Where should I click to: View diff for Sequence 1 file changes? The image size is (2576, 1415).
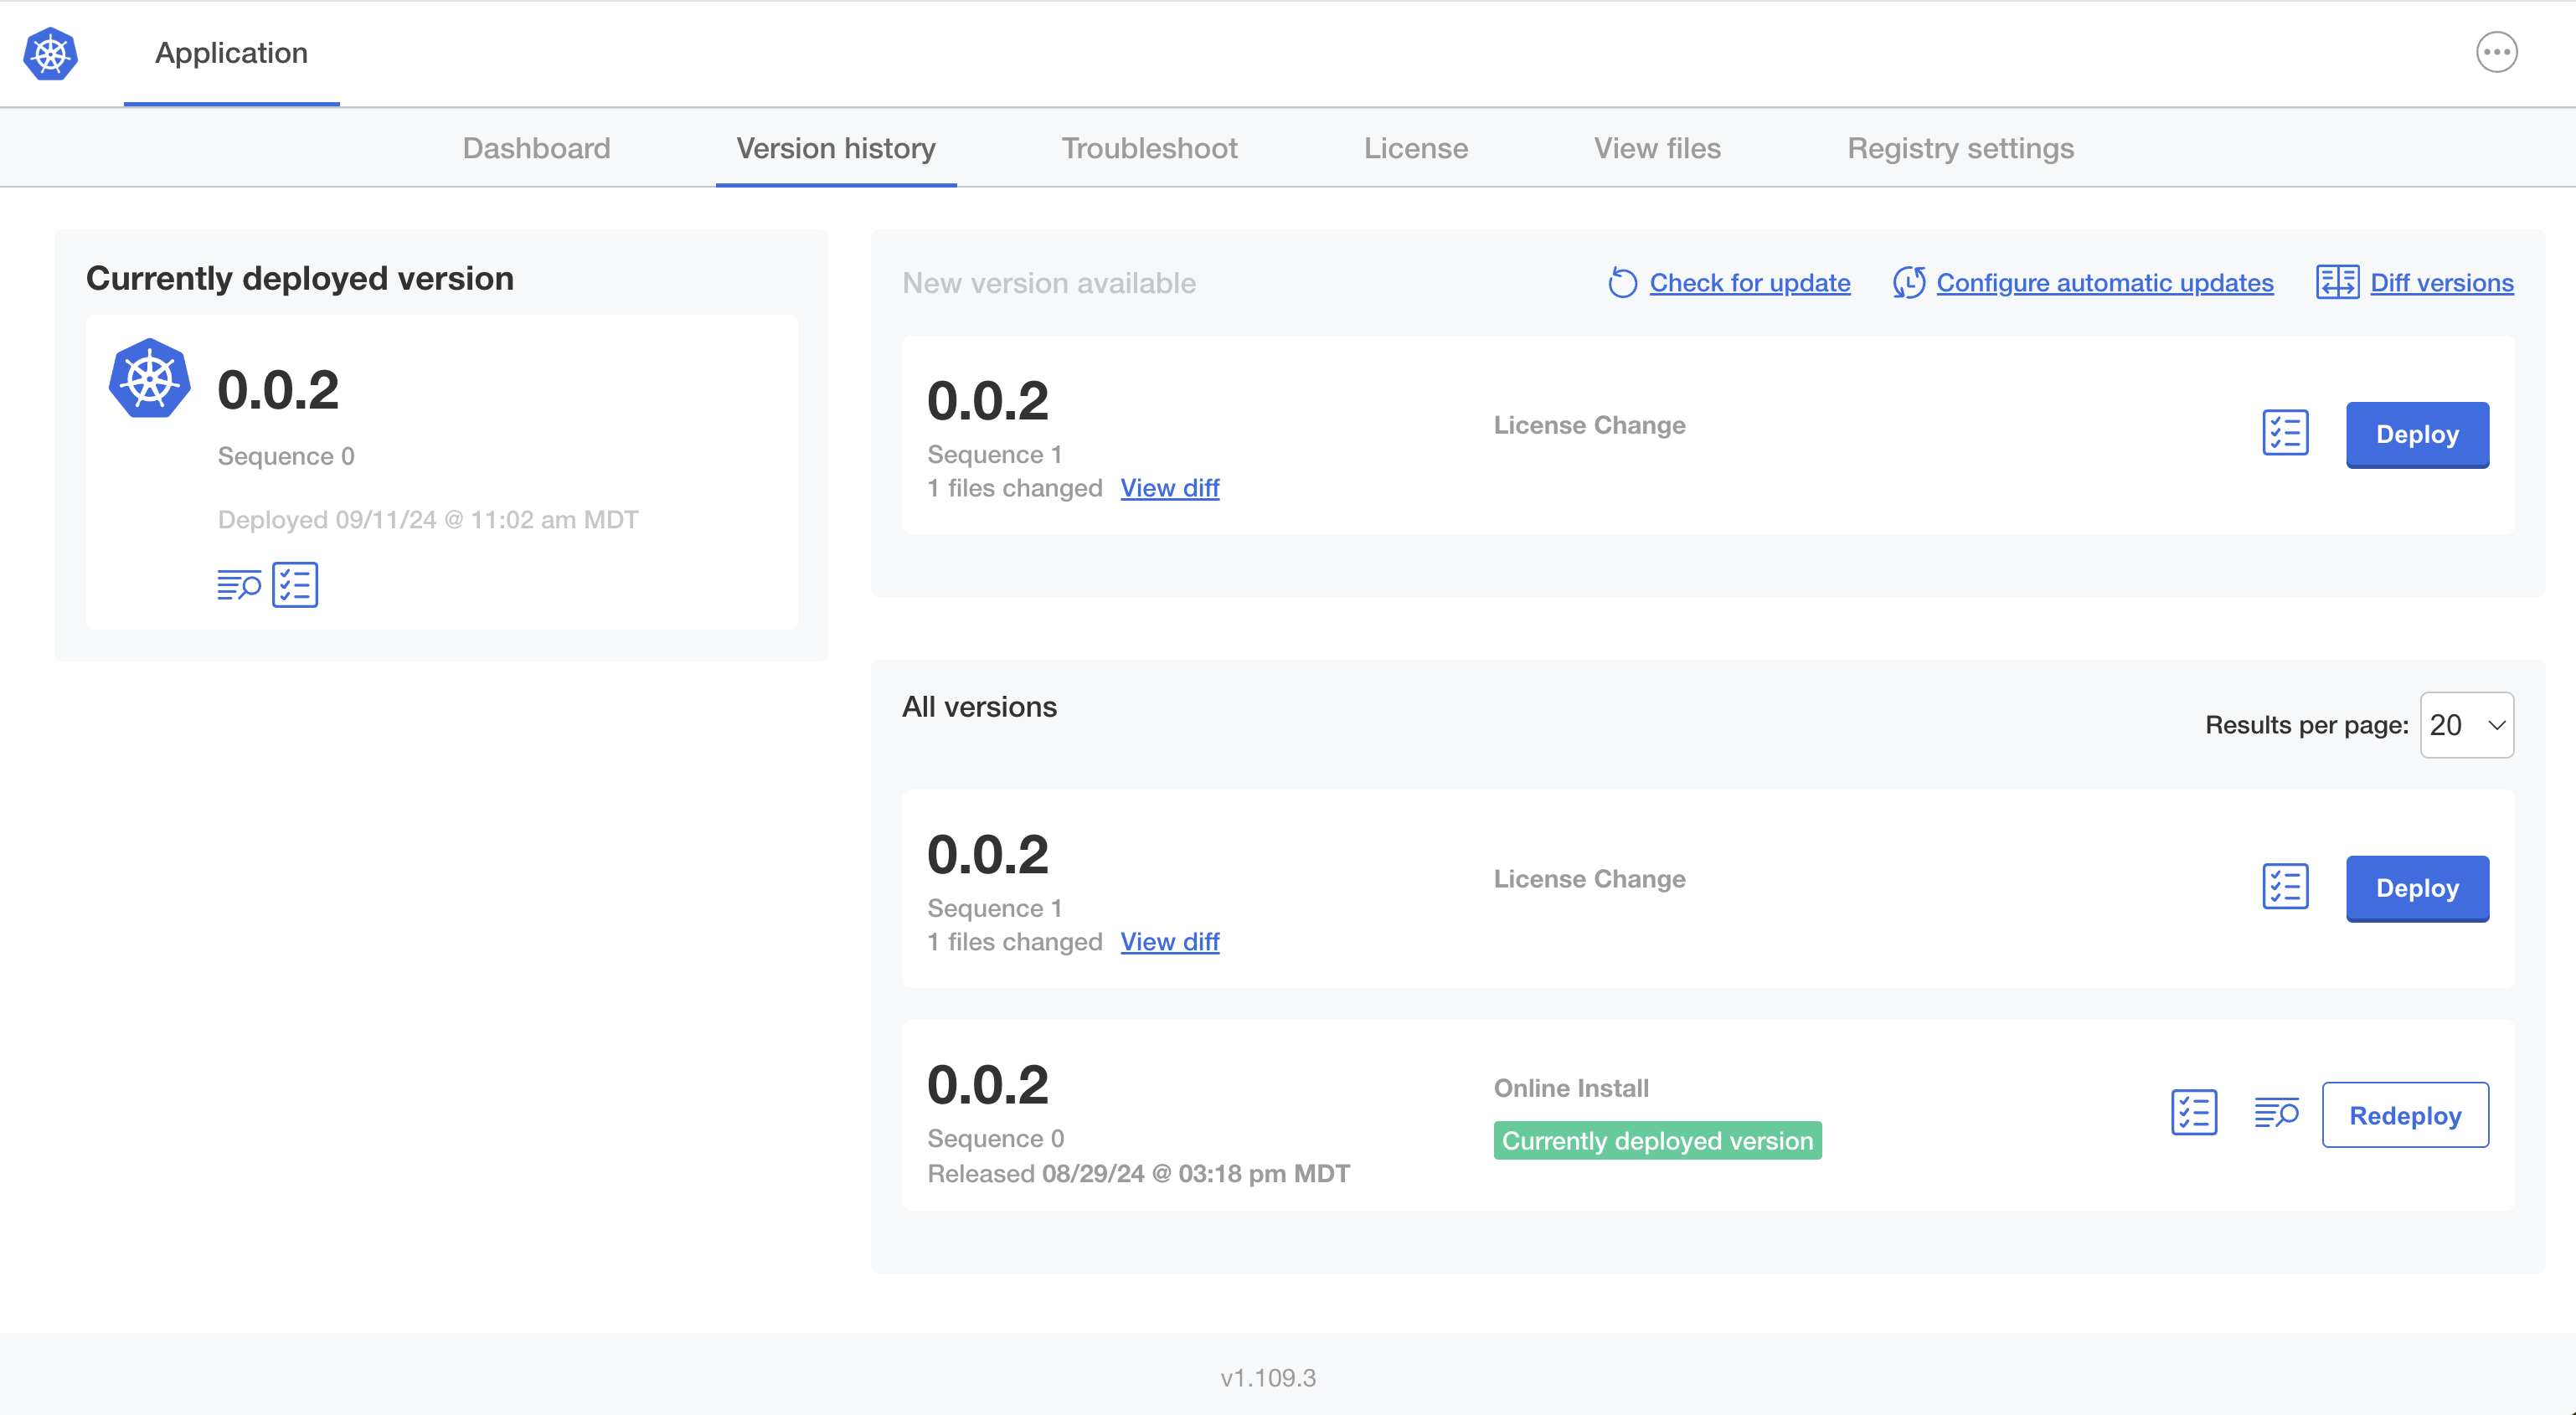click(1167, 486)
